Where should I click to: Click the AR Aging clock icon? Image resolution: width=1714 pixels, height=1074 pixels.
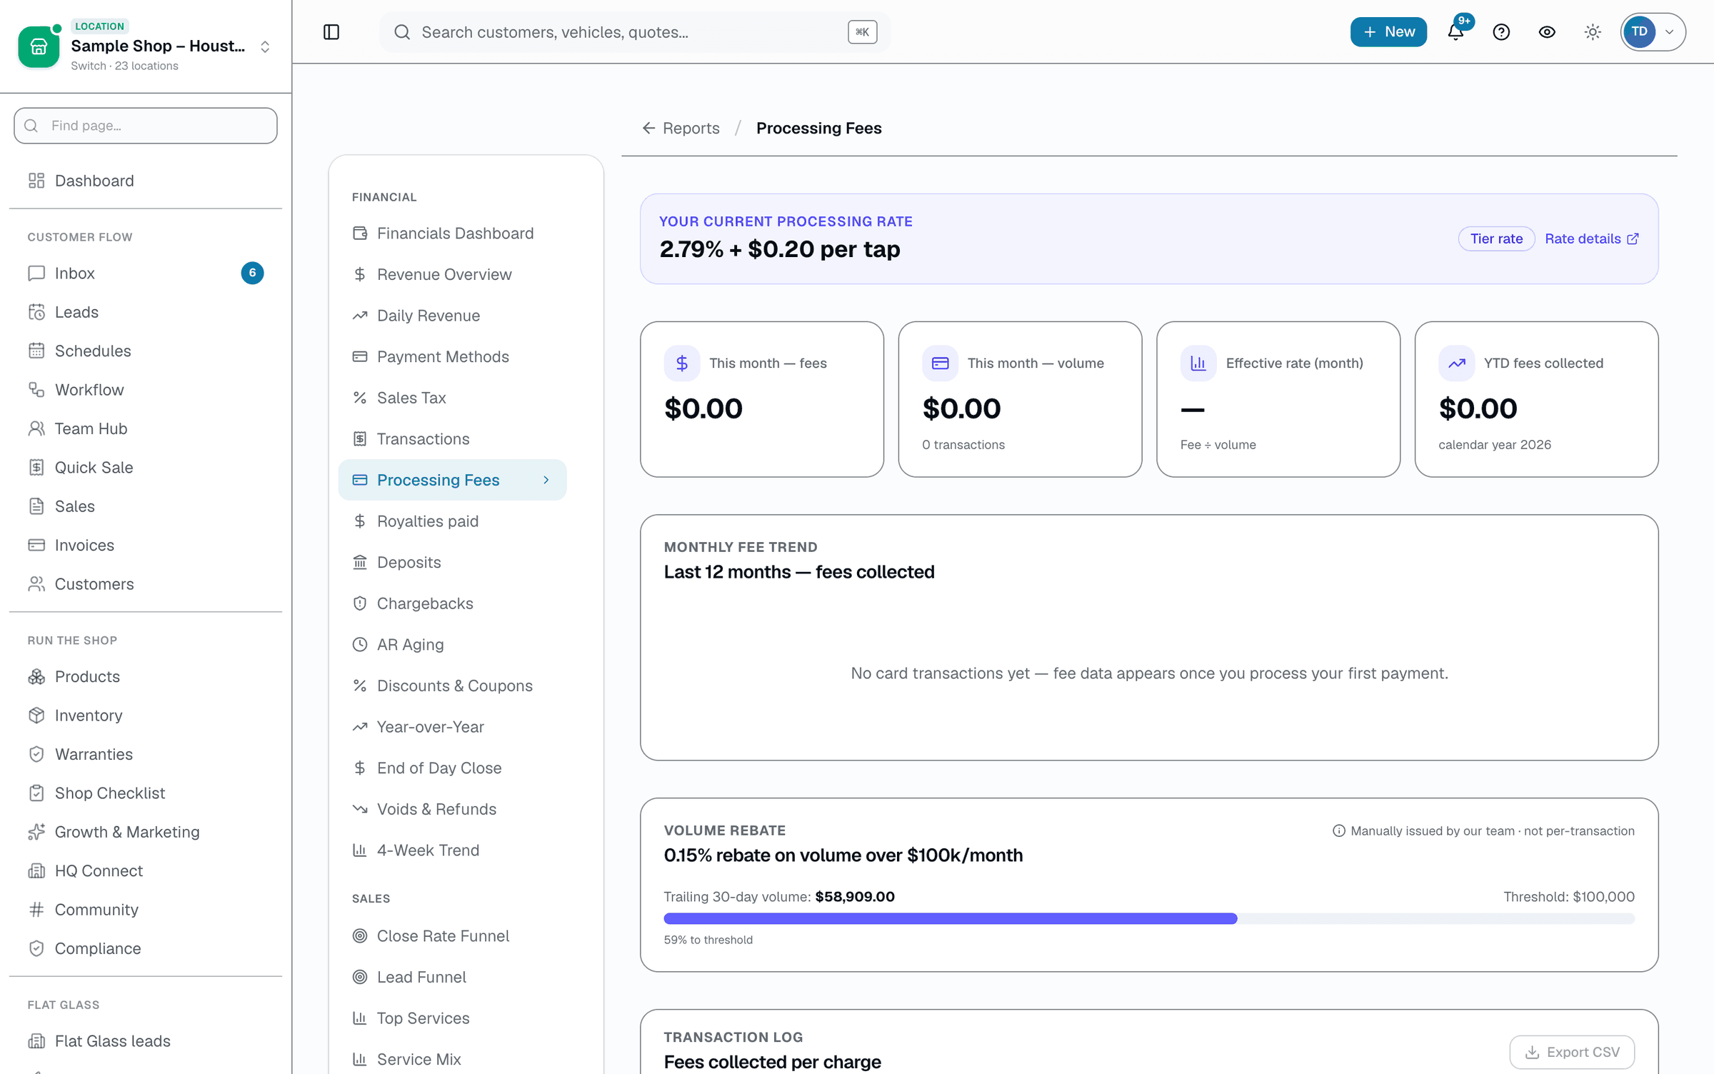360,645
